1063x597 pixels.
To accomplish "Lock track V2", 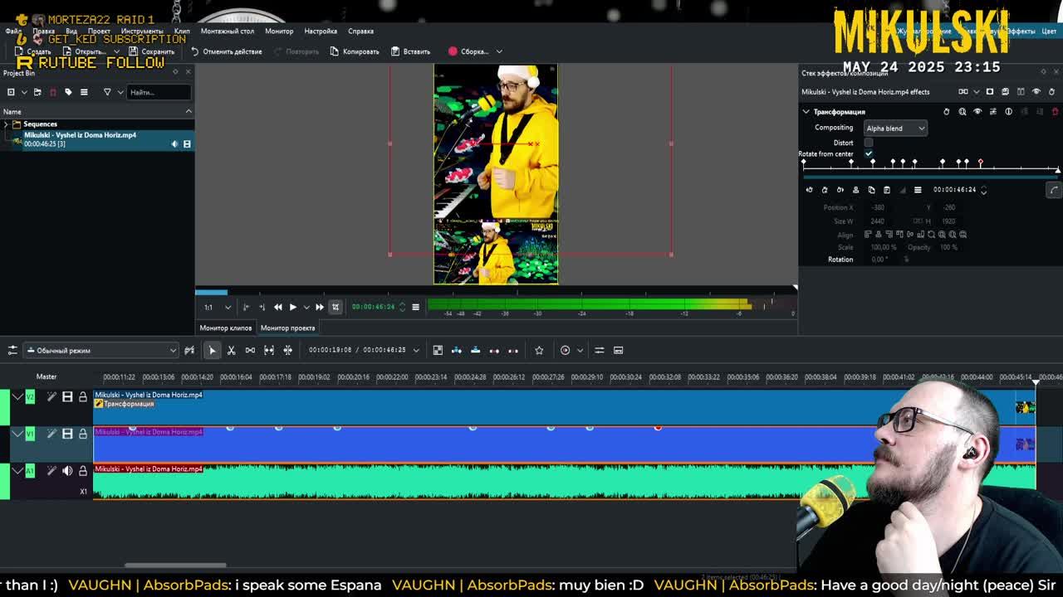I will [x=82, y=397].
